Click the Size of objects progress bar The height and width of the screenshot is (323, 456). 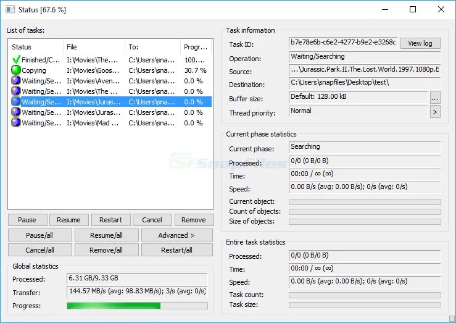click(365, 222)
